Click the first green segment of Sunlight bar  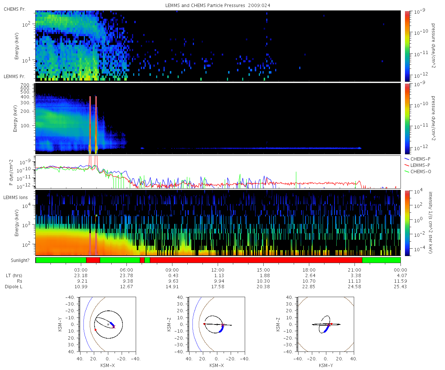[x=61, y=260]
